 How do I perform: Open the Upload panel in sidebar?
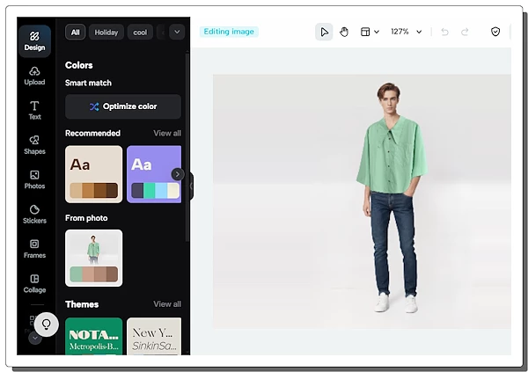(34, 75)
